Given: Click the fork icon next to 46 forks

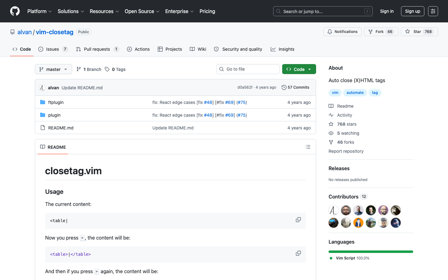Looking at the screenshot, I should coord(331,142).
